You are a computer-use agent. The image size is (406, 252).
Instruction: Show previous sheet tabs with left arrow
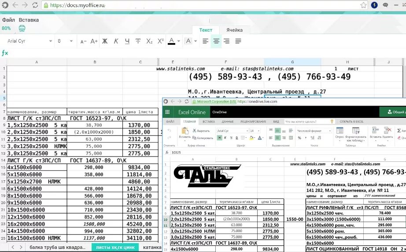click(13, 247)
